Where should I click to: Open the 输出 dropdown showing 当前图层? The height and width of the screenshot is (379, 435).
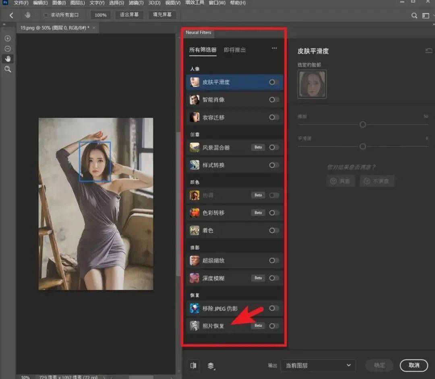[318, 365]
